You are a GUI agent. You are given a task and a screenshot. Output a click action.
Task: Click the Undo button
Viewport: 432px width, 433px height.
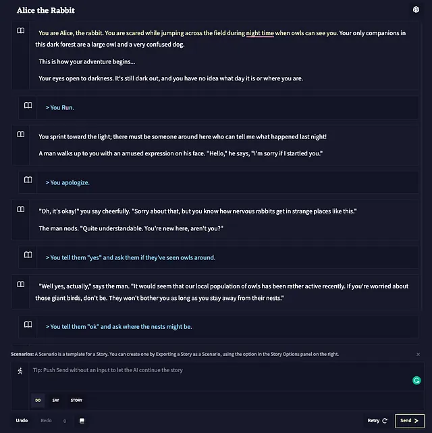22,421
